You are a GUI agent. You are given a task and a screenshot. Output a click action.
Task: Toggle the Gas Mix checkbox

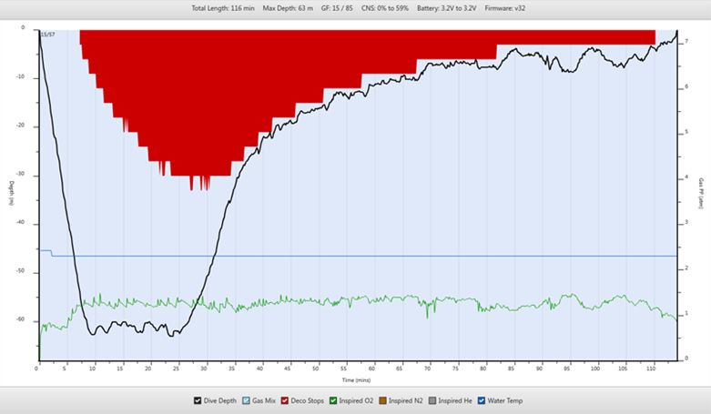coord(248,400)
